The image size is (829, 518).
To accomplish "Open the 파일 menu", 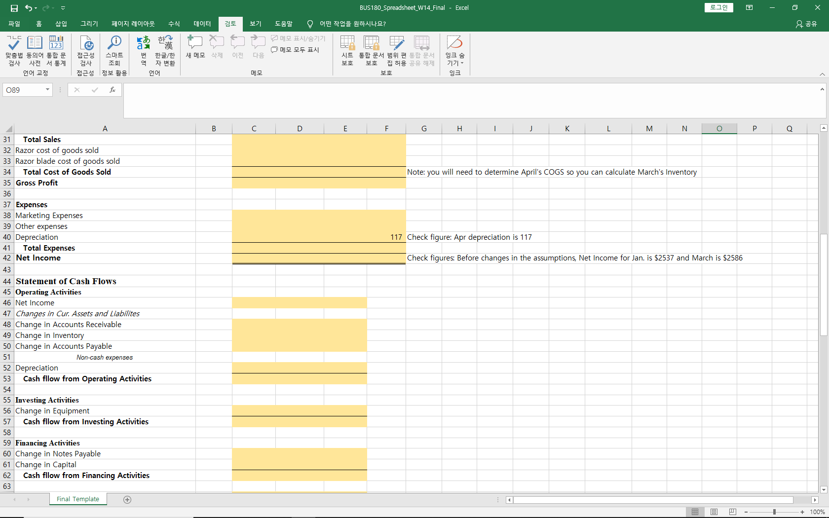I will pyautogui.click(x=14, y=24).
